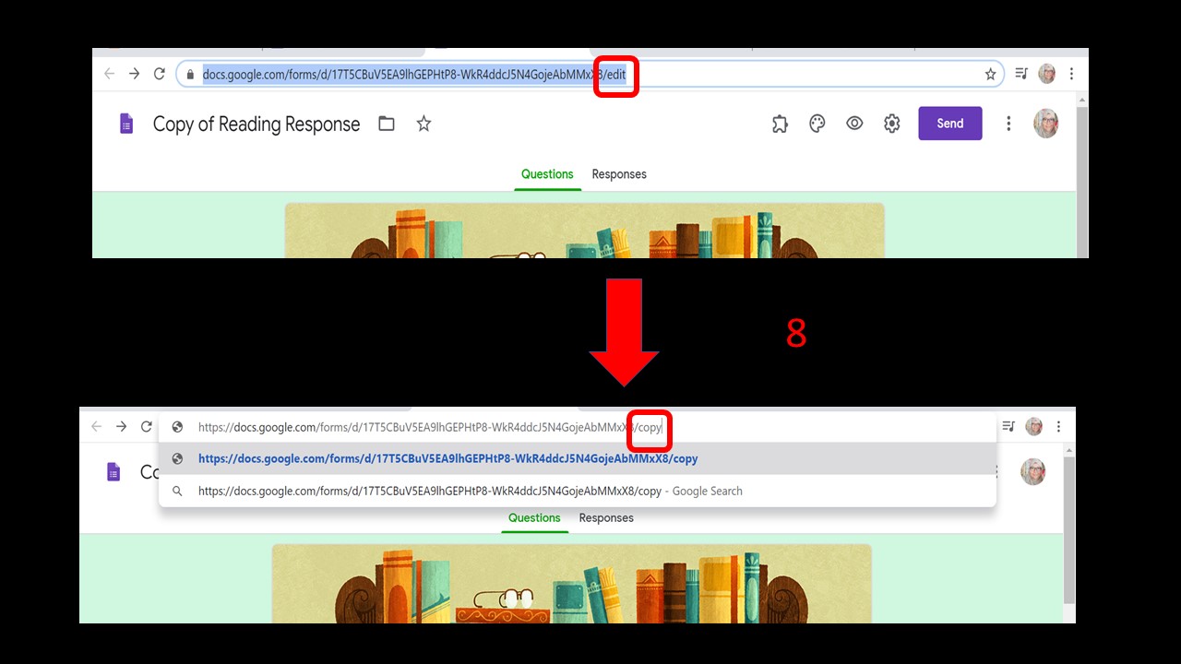Click the Google Forms logo in upper window
This screenshot has height=664, width=1181.
[127, 124]
